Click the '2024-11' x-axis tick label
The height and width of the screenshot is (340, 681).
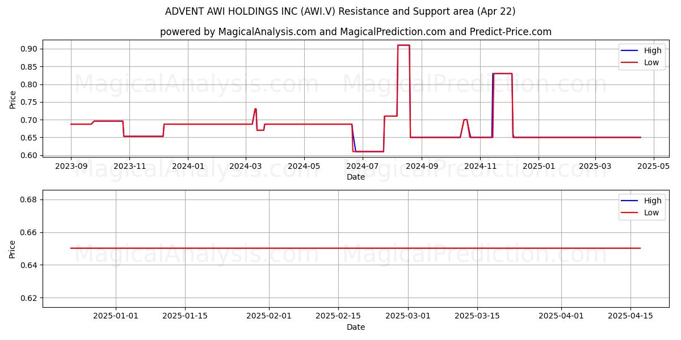click(480, 166)
